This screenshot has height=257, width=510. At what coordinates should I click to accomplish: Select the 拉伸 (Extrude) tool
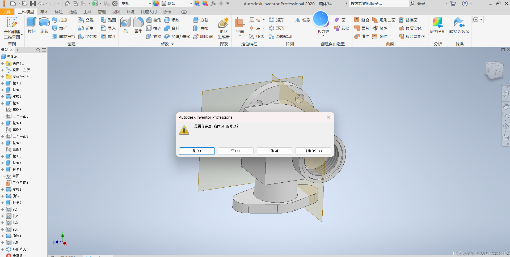[31, 25]
